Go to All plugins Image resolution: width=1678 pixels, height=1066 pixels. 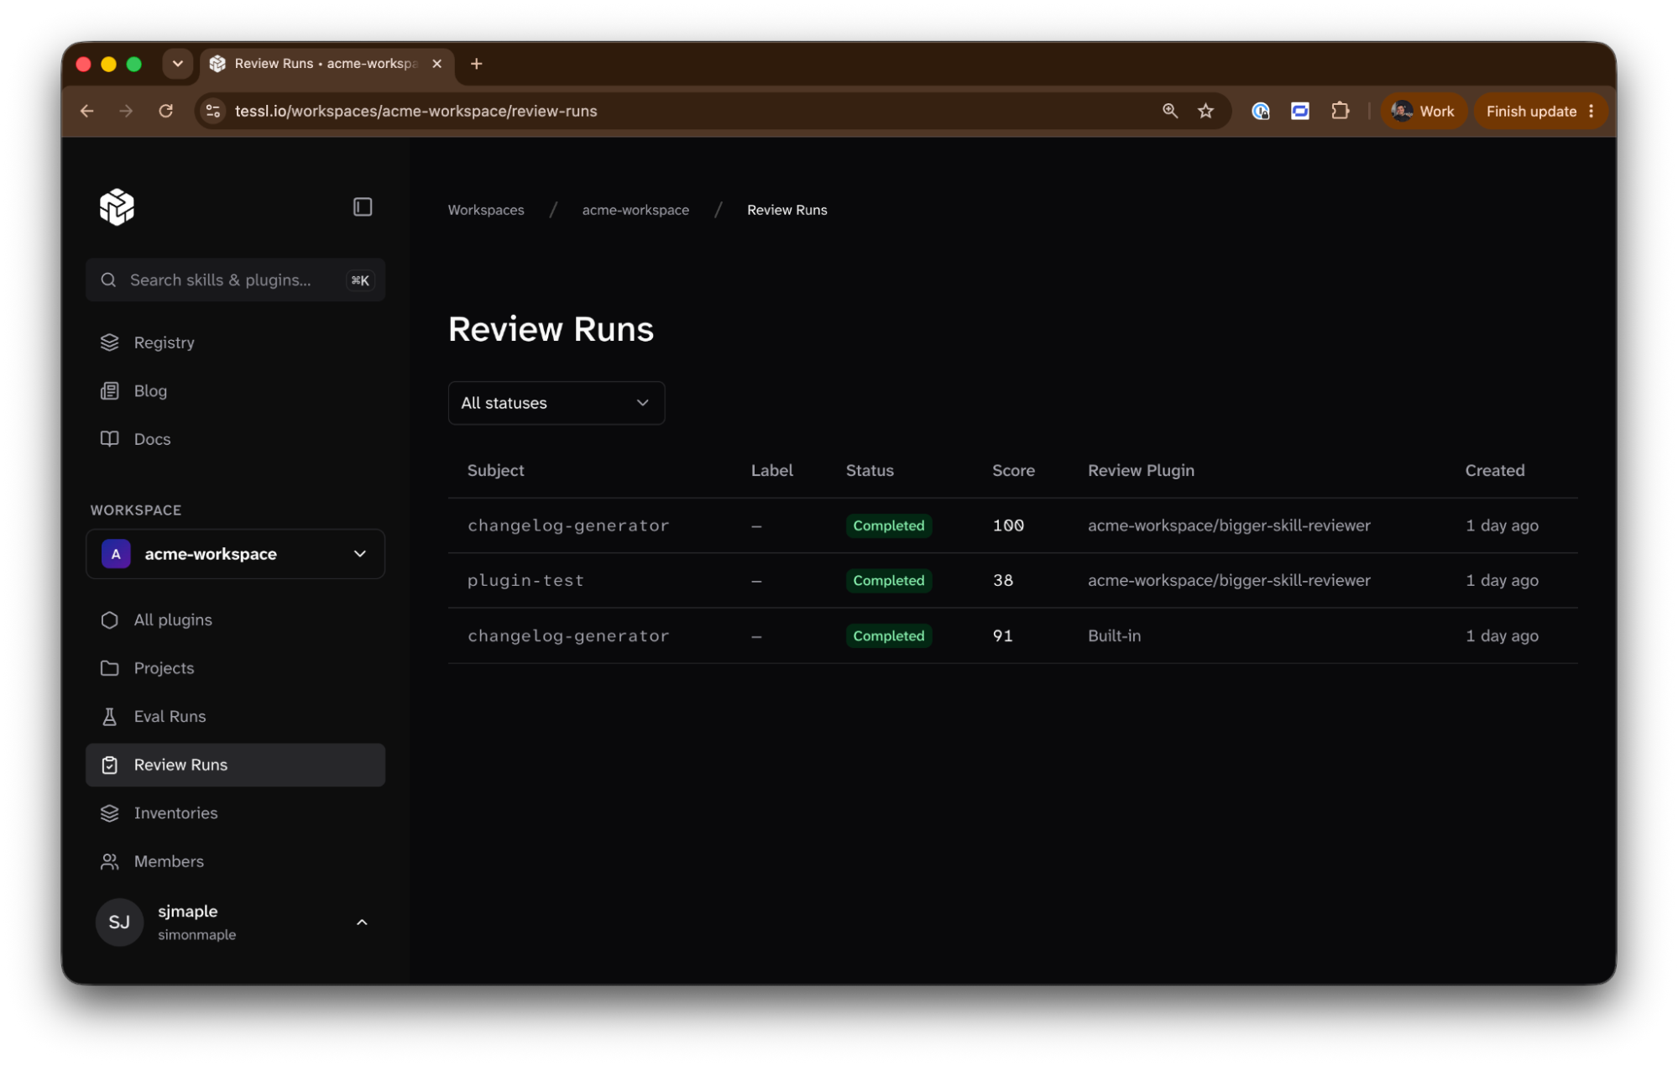coord(235,619)
